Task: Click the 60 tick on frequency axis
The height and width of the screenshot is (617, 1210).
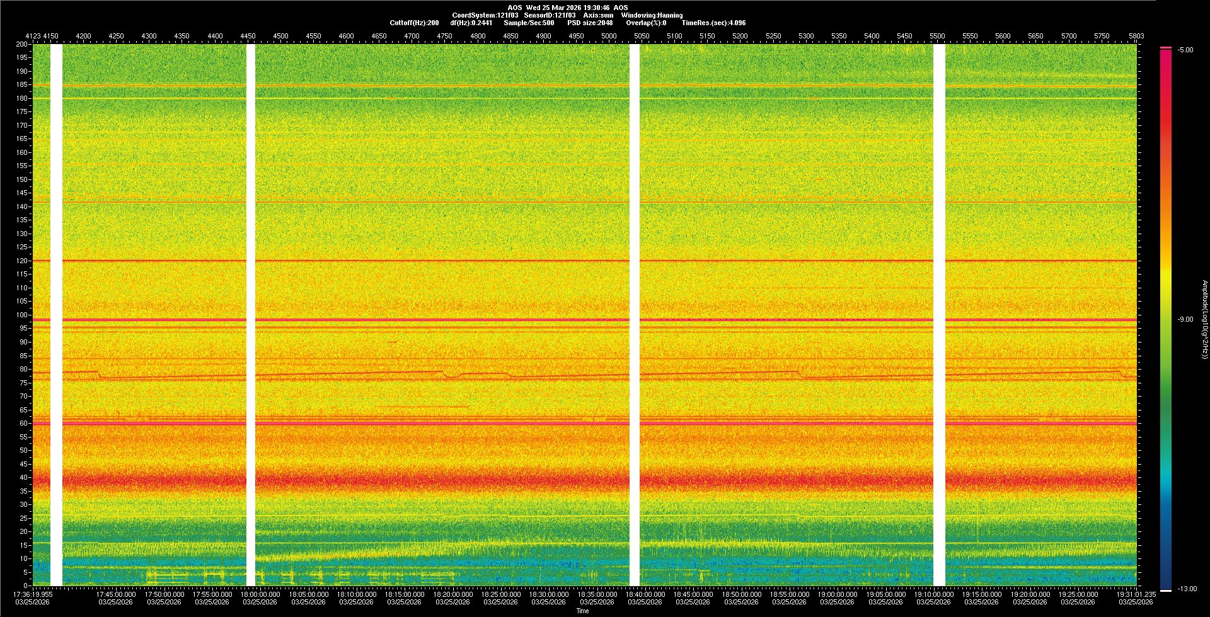Action: [x=23, y=423]
